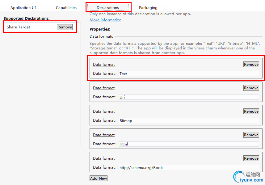The width and height of the screenshot is (265, 185).
Task: Focus the Html data format field
Action: tap(188, 144)
